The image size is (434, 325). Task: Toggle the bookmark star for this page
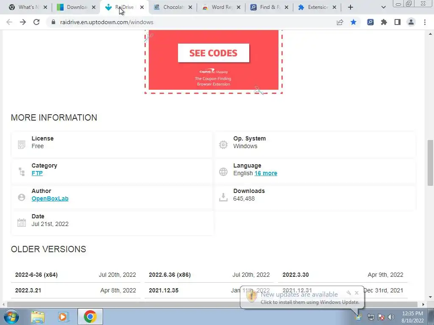pos(353,22)
